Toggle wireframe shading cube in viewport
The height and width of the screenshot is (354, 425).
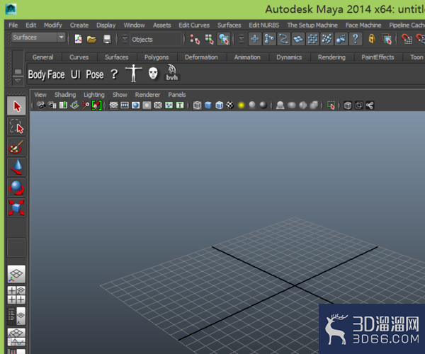pos(197,105)
